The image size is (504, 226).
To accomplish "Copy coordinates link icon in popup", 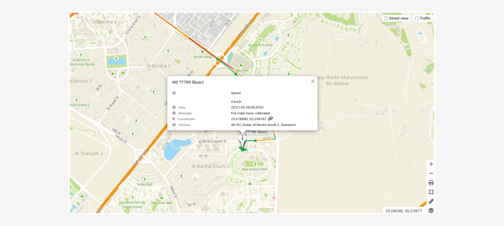I will (x=270, y=119).
